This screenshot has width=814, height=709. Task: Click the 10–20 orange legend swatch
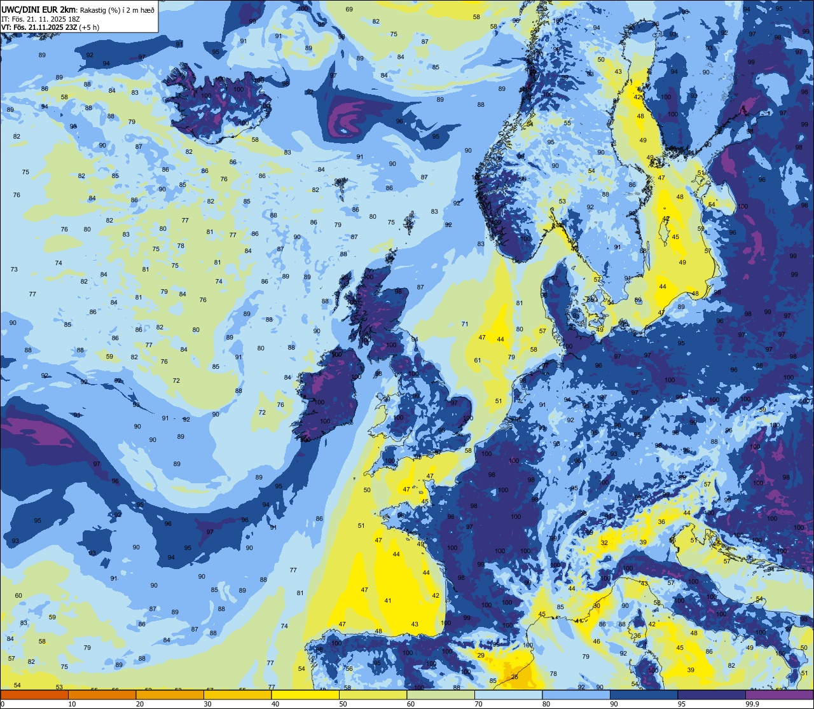(102, 694)
